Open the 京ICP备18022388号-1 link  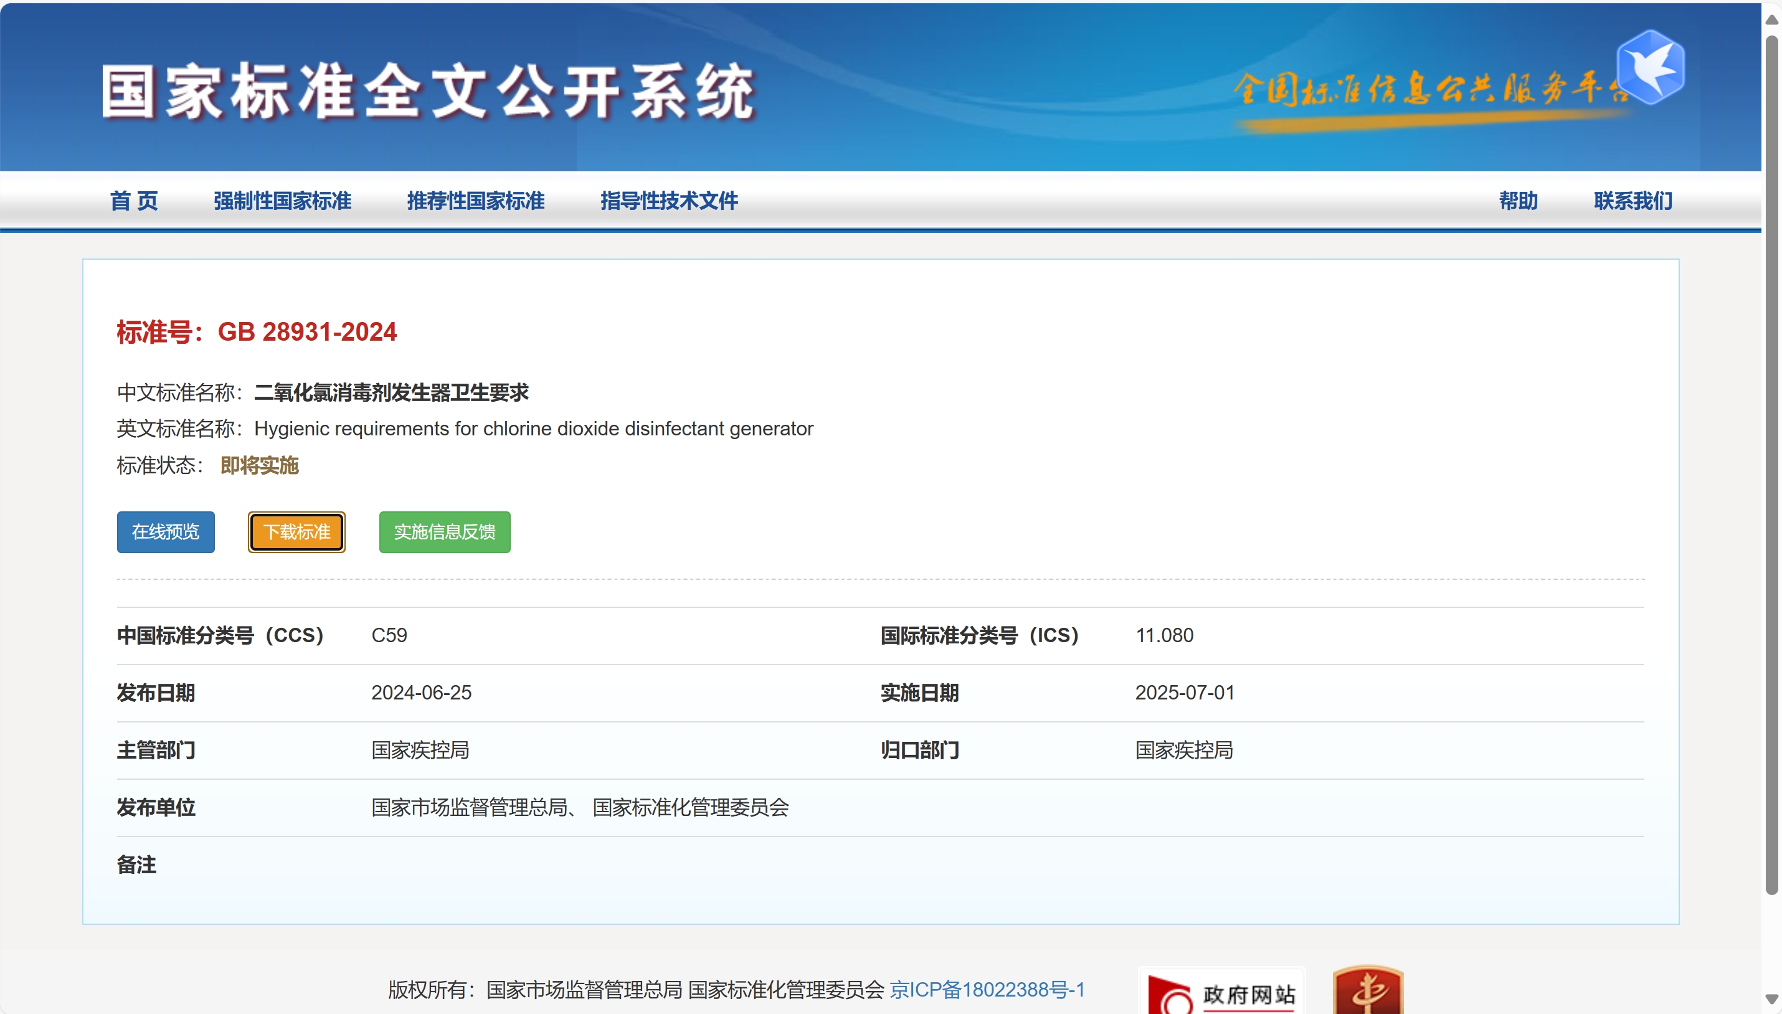tap(987, 990)
